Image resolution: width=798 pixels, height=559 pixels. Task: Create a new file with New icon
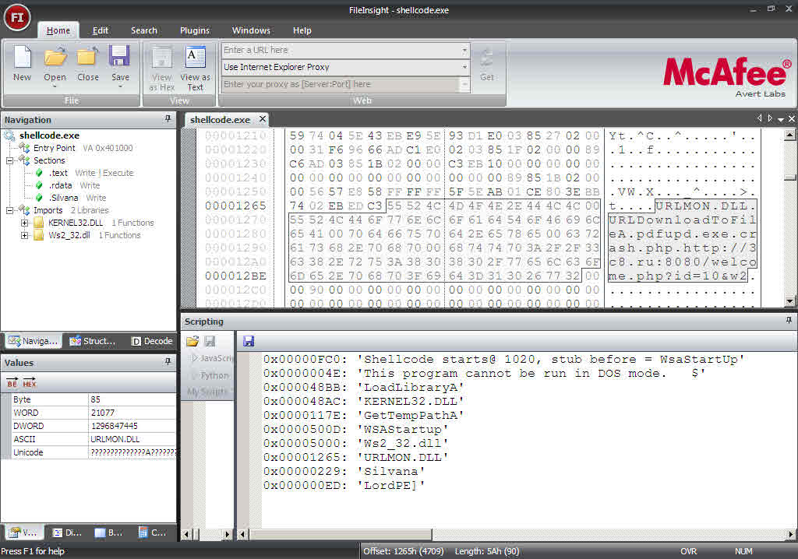[x=22, y=64]
